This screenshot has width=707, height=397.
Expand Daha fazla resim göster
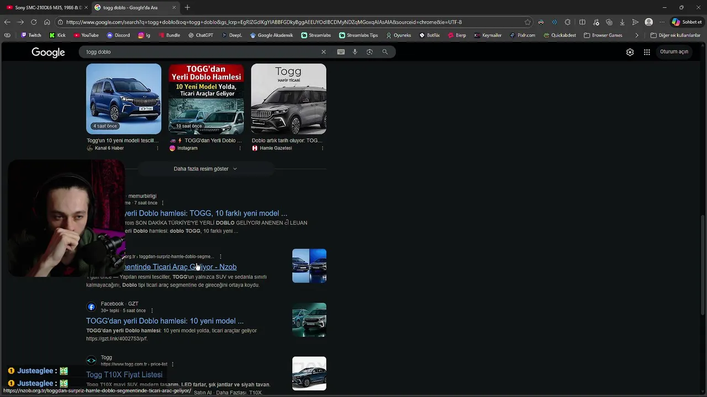point(205,169)
